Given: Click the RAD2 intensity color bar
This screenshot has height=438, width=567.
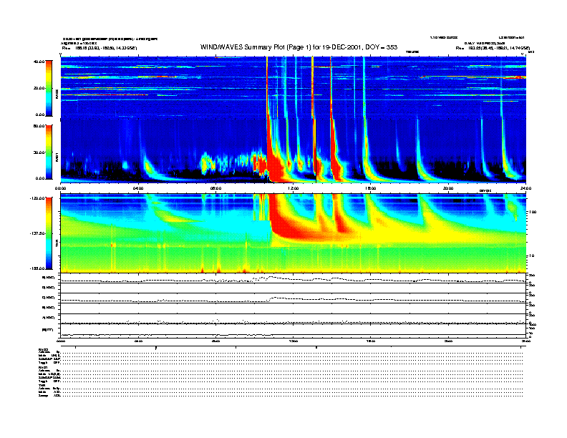Looking at the screenshot, I should [x=49, y=88].
